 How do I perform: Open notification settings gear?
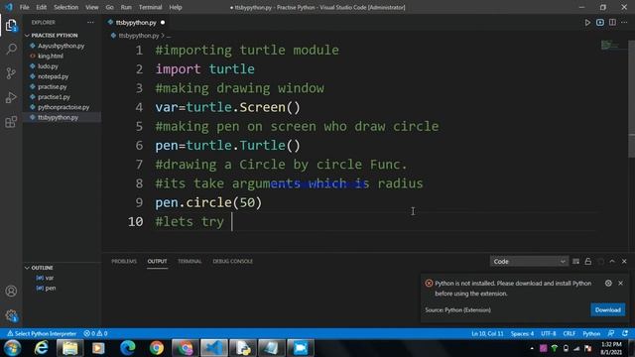608,284
